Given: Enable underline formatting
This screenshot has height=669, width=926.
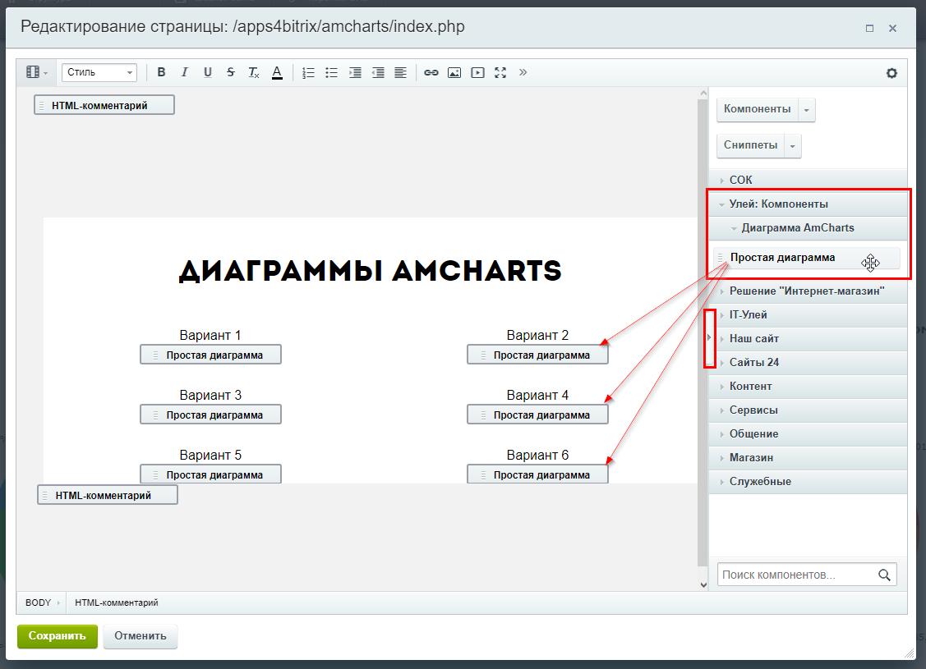Looking at the screenshot, I should (207, 72).
